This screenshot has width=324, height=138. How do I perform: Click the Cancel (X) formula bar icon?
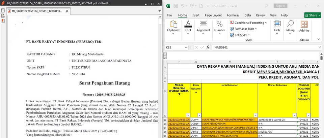(196, 47)
